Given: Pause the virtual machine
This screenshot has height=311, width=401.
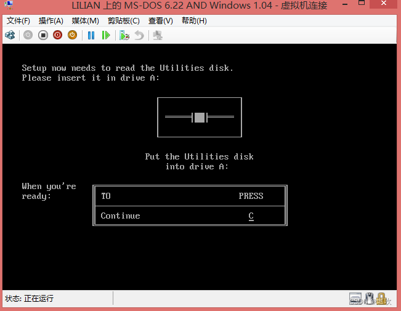Looking at the screenshot, I should click(91, 35).
